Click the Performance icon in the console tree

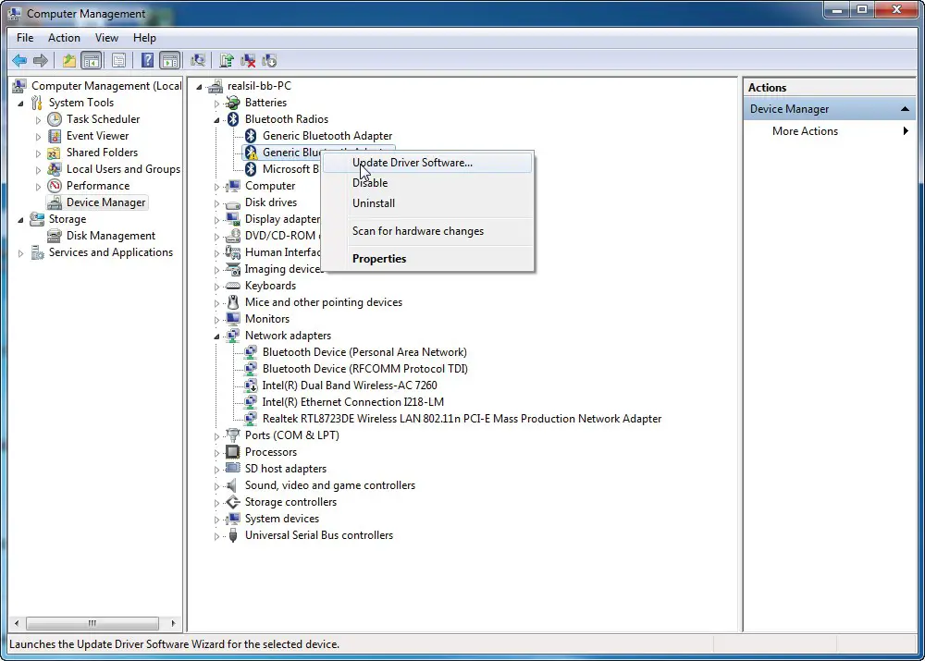click(55, 186)
